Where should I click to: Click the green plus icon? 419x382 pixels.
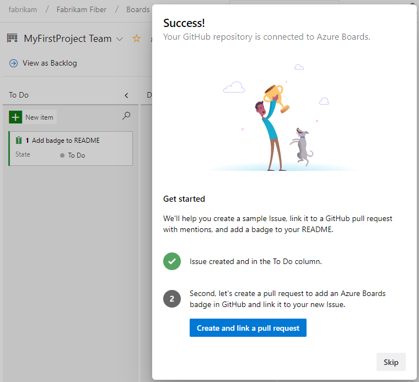click(15, 117)
